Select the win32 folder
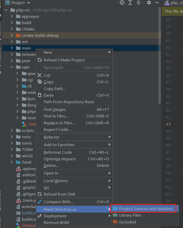 point(24,156)
